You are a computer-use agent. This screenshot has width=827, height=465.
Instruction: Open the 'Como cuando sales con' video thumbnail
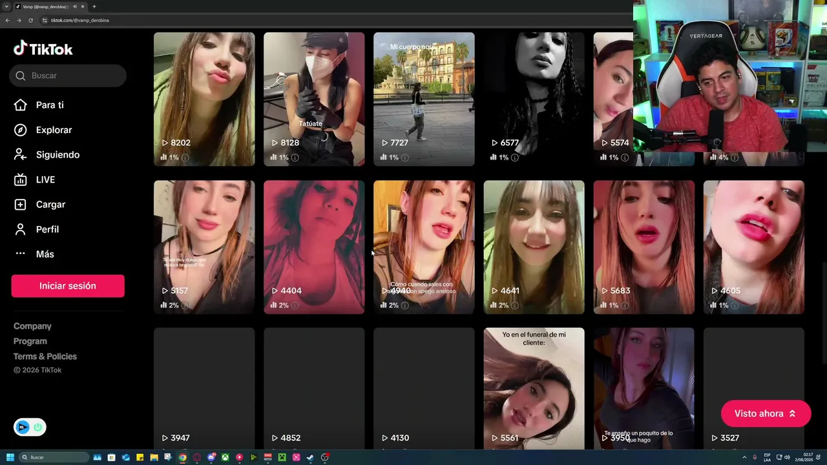click(x=424, y=247)
